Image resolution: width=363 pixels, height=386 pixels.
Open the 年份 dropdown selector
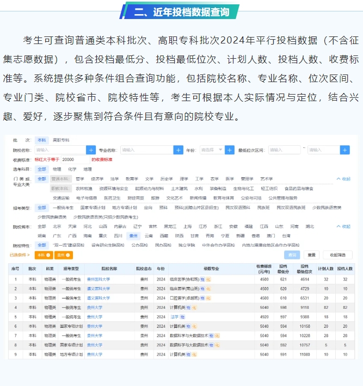click(x=212, y=150)
